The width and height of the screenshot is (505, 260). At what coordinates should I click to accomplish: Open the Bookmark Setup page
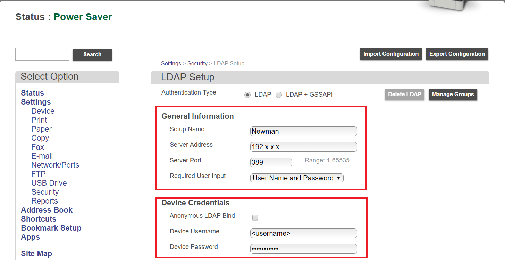click(x=51, y=228)
